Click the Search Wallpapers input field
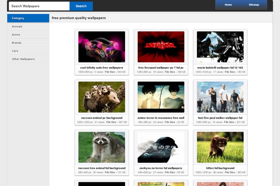280x186 pixels. click(x=39, y=6)
